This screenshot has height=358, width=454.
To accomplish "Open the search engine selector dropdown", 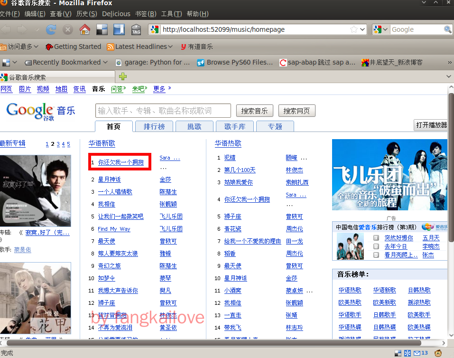I will pyautogui.click(x=385, y=29).
